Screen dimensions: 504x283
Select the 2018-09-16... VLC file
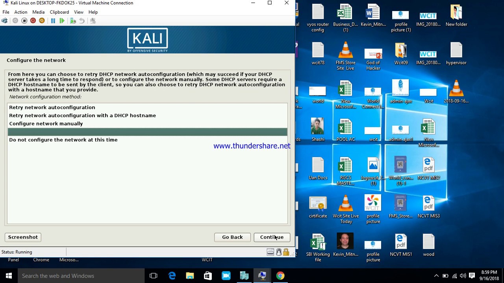click(456, 92)
